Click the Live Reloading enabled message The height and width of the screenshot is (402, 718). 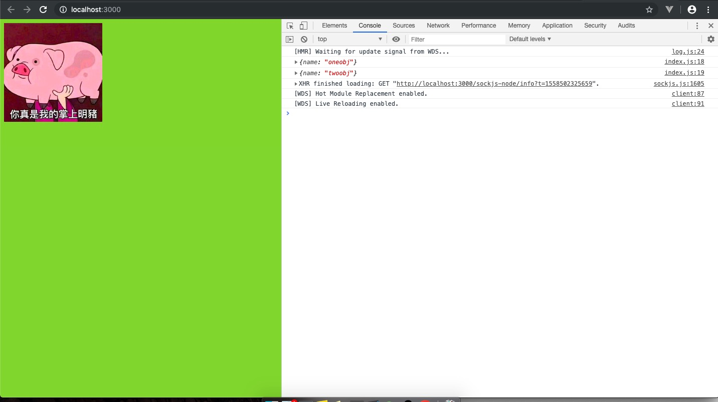point(346,104)
